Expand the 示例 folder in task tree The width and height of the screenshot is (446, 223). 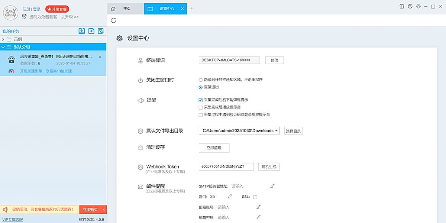pyautogui.click(x=3, y=39)
